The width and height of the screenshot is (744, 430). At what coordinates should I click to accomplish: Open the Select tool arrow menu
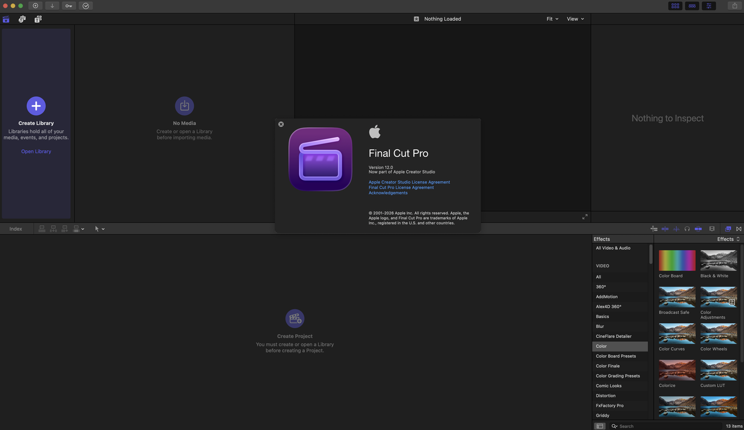(x=99, y=229)
